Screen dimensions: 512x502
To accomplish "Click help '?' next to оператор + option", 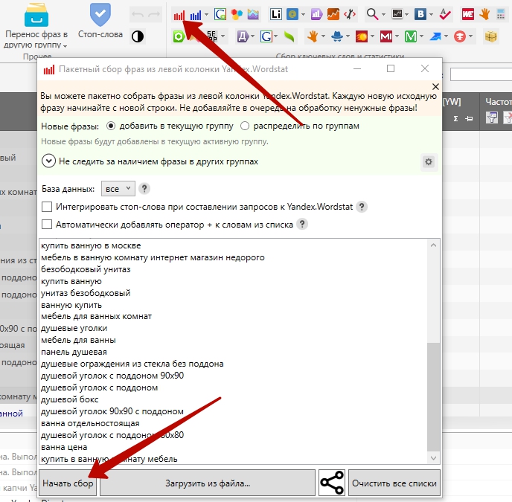I will (302, 225).
